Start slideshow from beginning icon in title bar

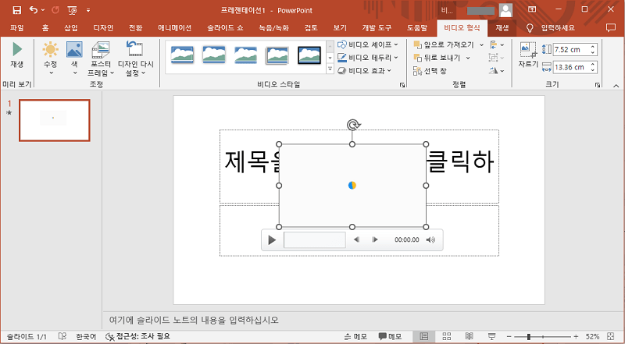point(73,10)
